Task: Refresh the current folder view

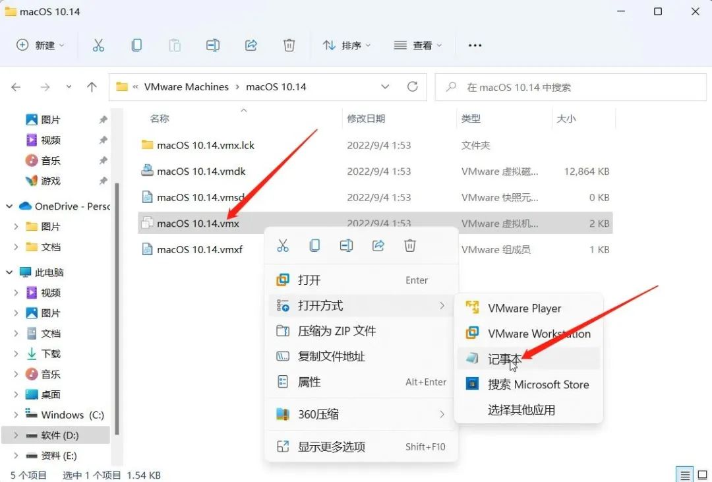Action: point(412,86)
